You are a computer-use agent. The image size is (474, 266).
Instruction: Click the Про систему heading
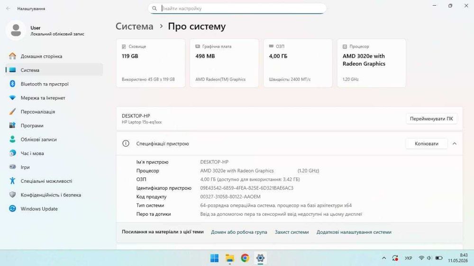pos(197,26)
